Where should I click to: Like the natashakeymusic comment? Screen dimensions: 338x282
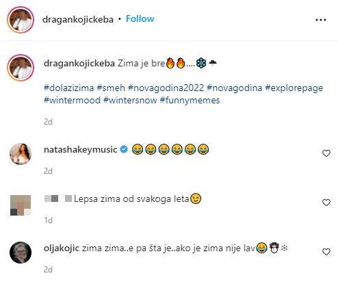tap(326, 153)
